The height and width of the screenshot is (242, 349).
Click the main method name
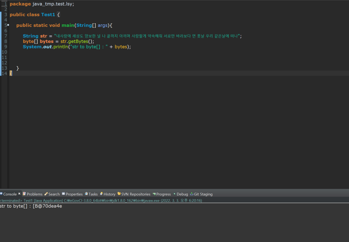coord(68,25)
